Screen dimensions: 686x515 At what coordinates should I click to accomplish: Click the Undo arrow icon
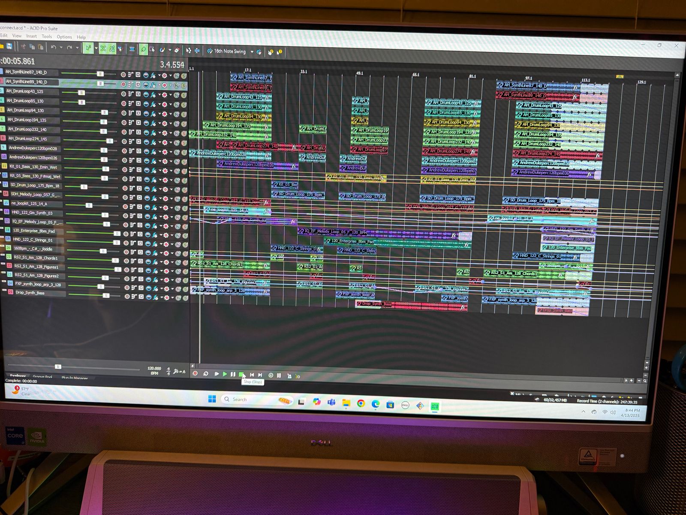(54, 47)
